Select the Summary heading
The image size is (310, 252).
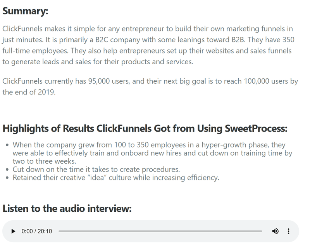[25, 11]
